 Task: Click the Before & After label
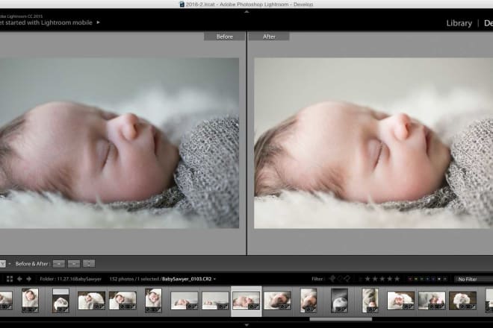[x=33, y=264]
